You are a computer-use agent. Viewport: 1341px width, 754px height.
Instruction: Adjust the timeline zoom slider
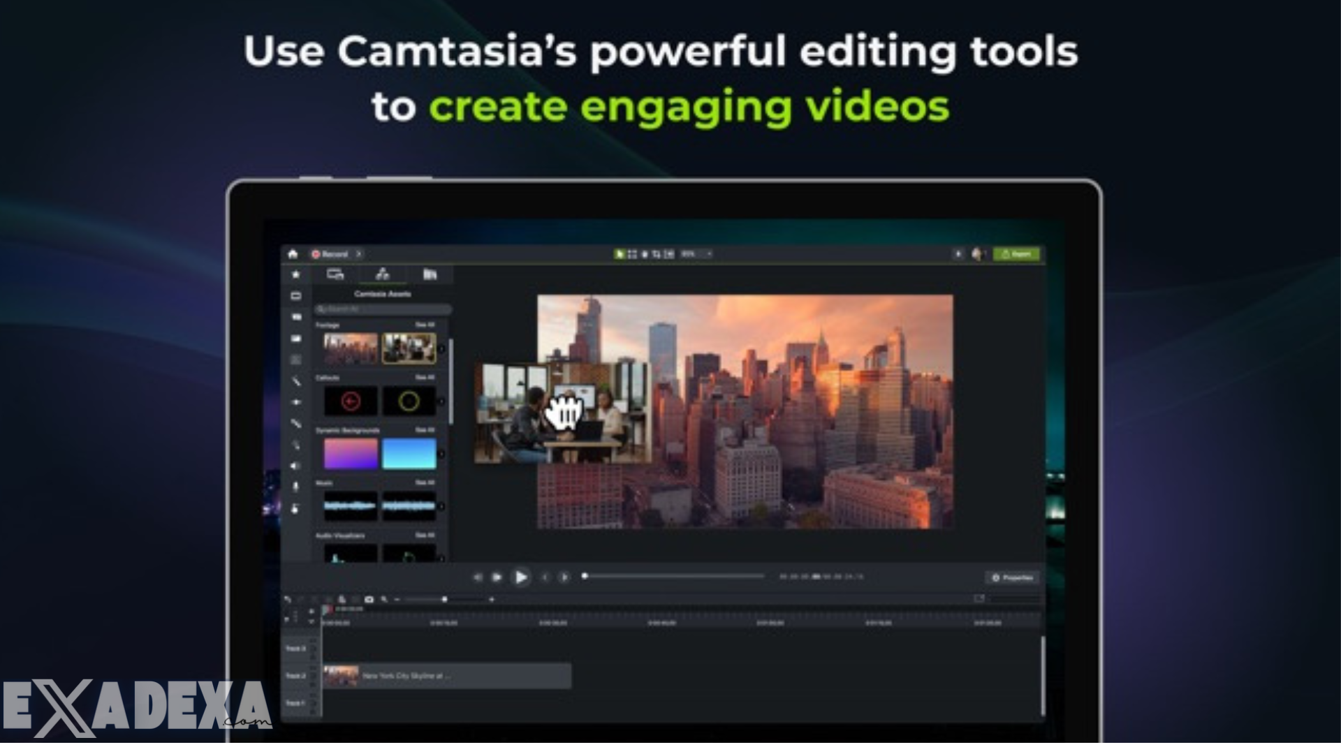pyautogui.click(x=444, y=599)
